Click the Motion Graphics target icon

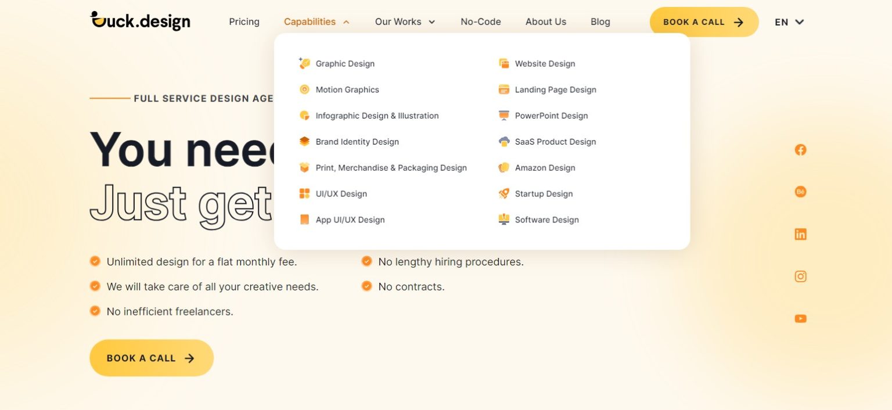click(304, 89)
